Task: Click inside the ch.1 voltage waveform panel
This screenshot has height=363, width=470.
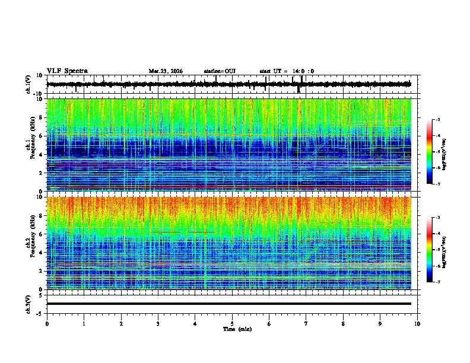Action: (232, 84)
